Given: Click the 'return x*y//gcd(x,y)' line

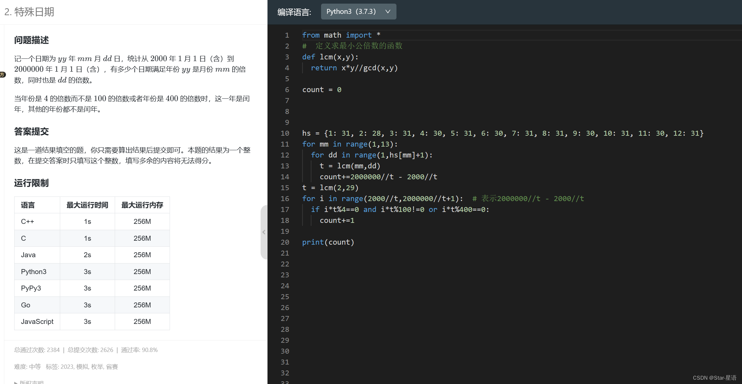Looking at the screenshot, I should coord(354,68).
